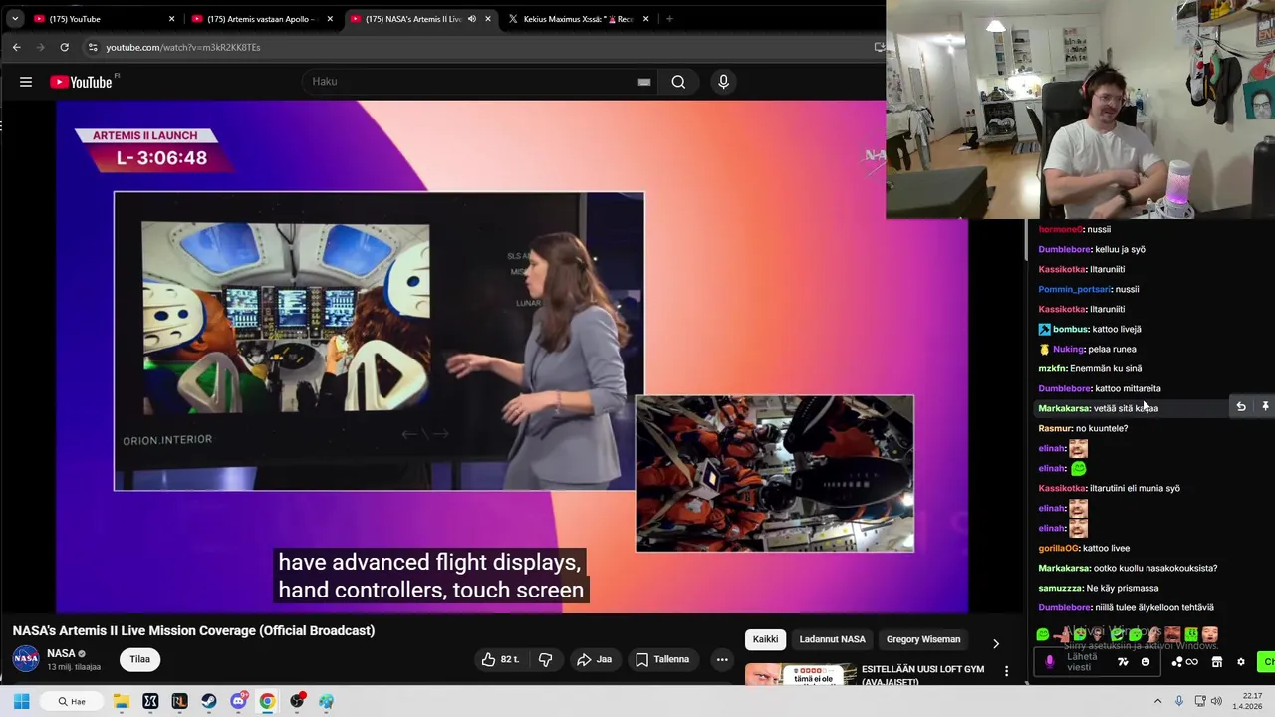Open the YouTube hamburger guide menu
Viewport: 1275px width, 717px height.
pos(26,82)
